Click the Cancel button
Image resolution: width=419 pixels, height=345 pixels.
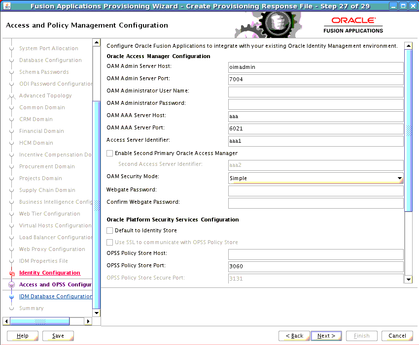point(397,336)
